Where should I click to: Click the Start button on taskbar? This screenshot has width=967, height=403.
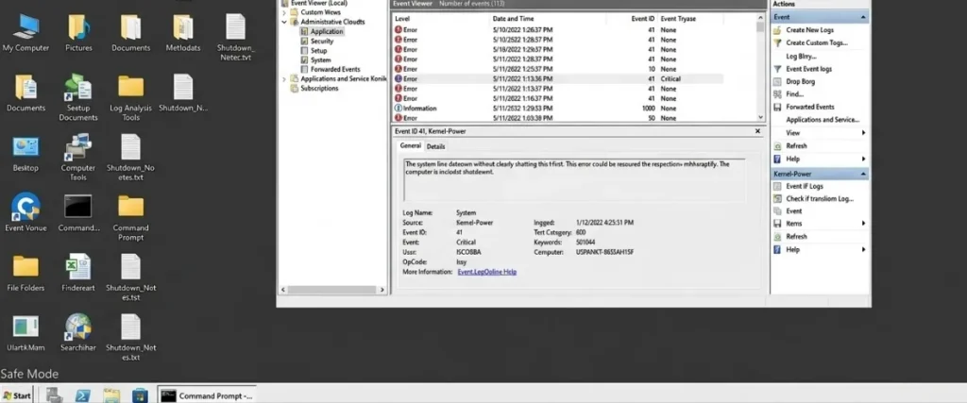coord(17,395)
